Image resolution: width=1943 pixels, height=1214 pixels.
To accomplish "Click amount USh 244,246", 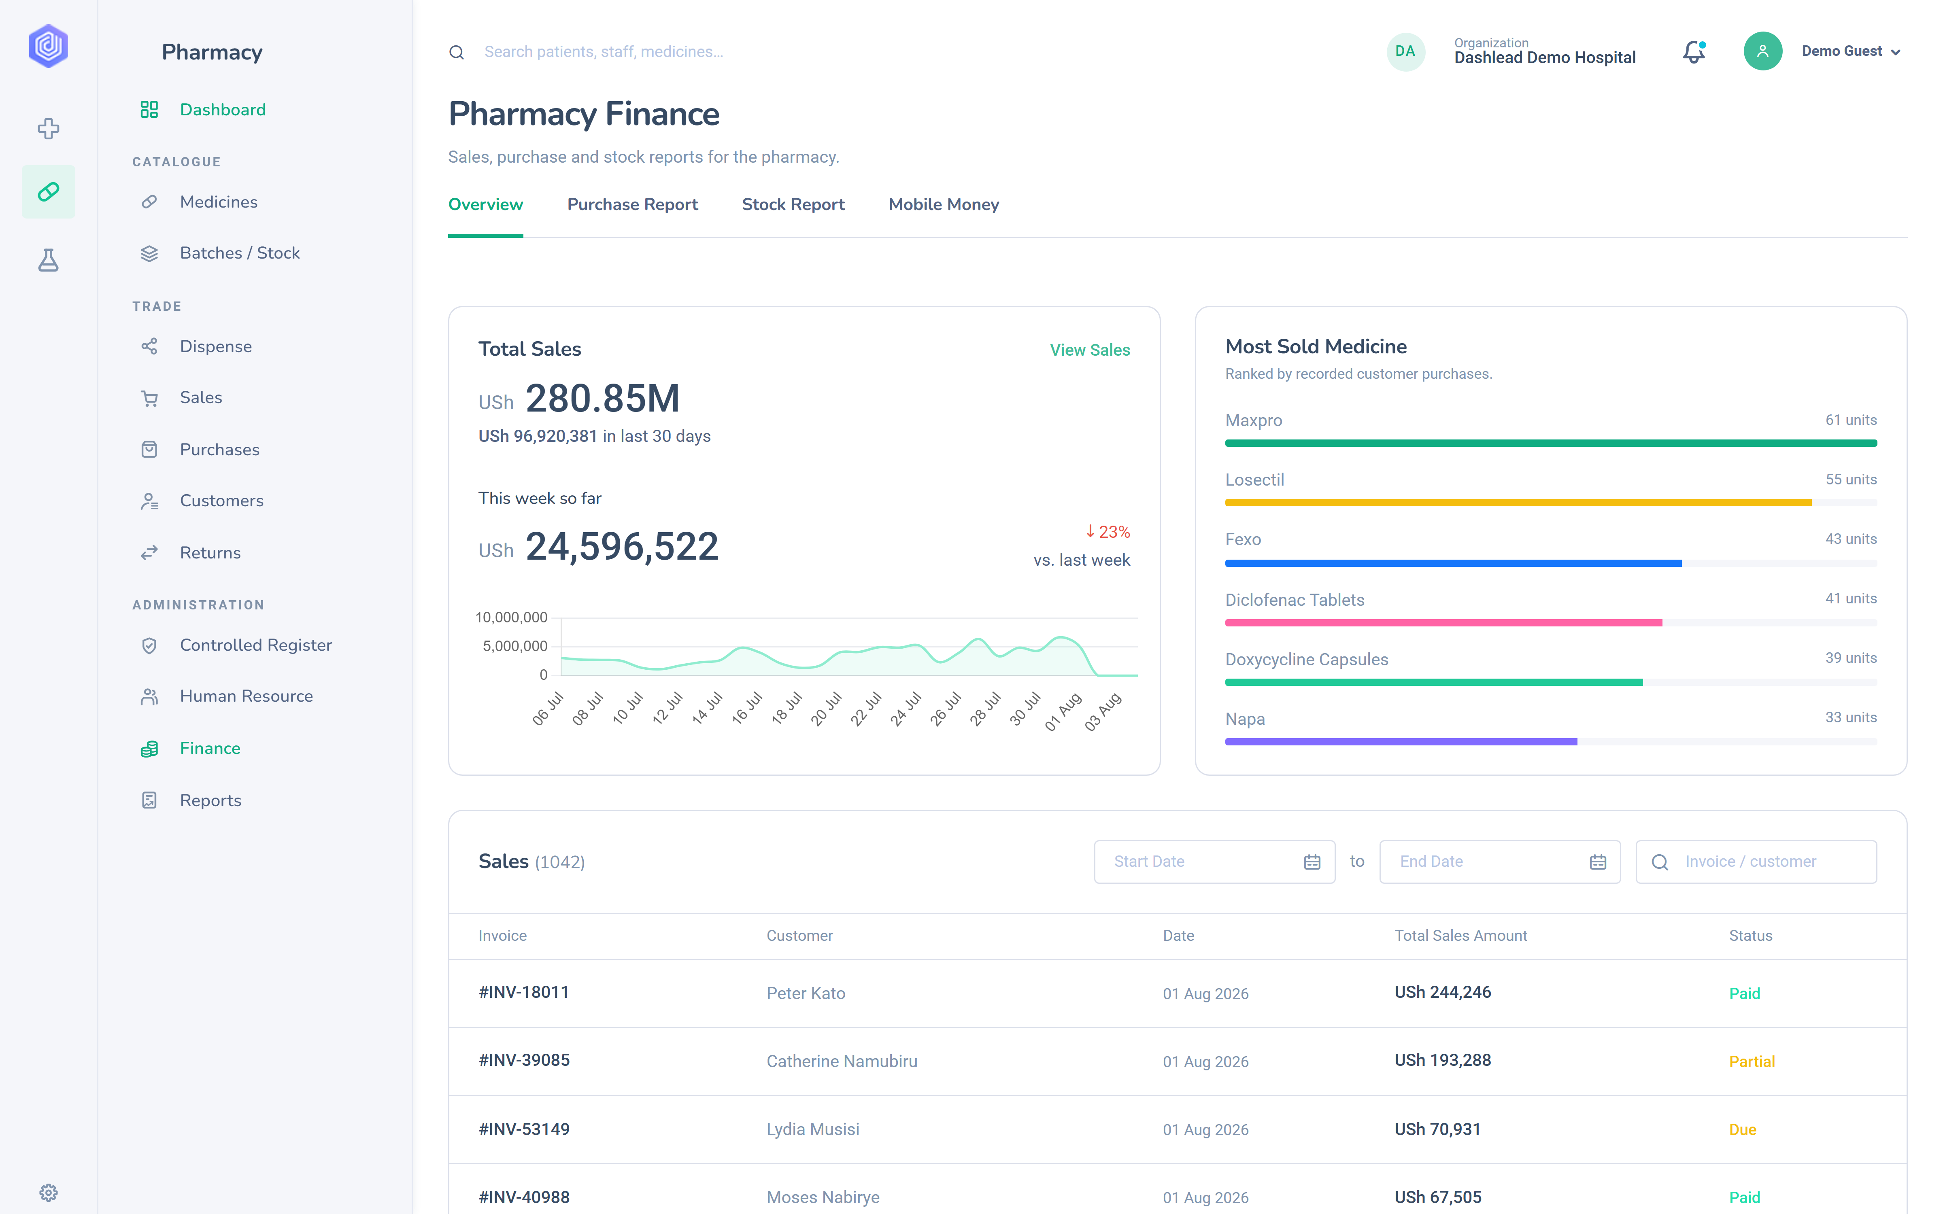I will [x=1442, y=992].
